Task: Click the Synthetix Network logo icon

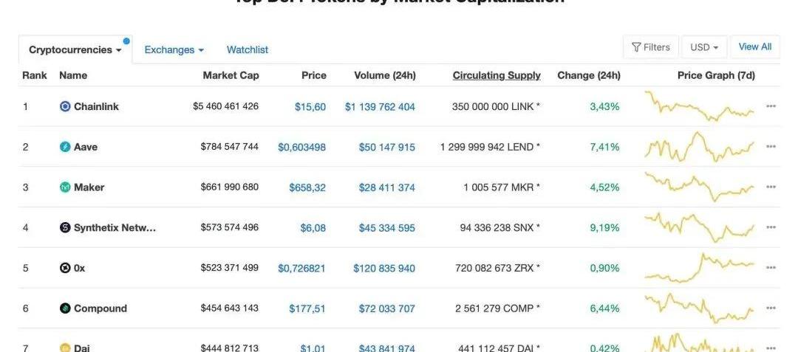Action: tap(65, 227)
